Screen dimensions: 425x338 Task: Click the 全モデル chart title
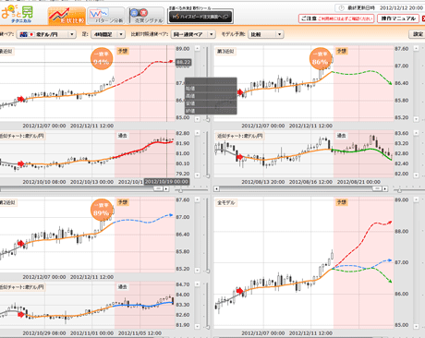click(226, 202)
